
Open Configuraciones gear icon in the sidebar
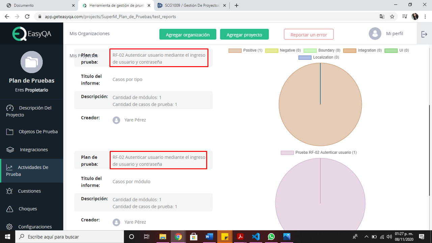9,227
